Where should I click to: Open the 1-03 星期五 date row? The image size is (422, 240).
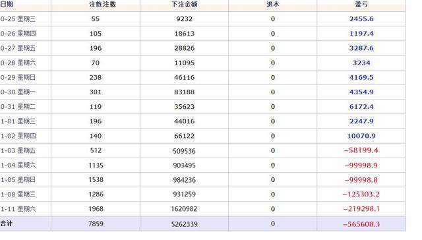(18, 150)
